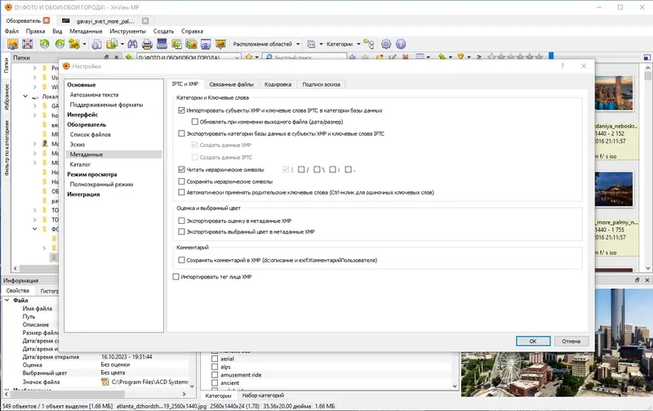Tick the 'aerial' category checkbox
This screenshot has width=653, height=411.
(215, 359)
